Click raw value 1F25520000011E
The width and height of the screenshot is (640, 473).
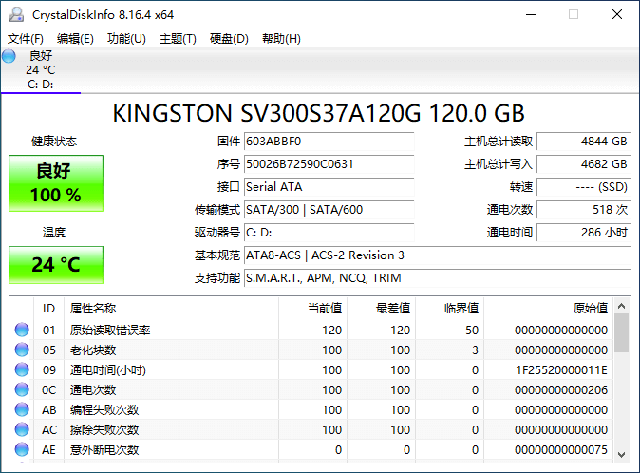click(561, 370)
